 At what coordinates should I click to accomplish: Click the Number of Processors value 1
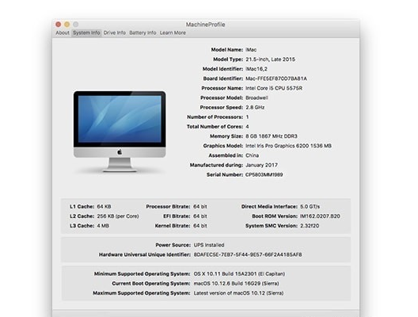coord(247,117)
